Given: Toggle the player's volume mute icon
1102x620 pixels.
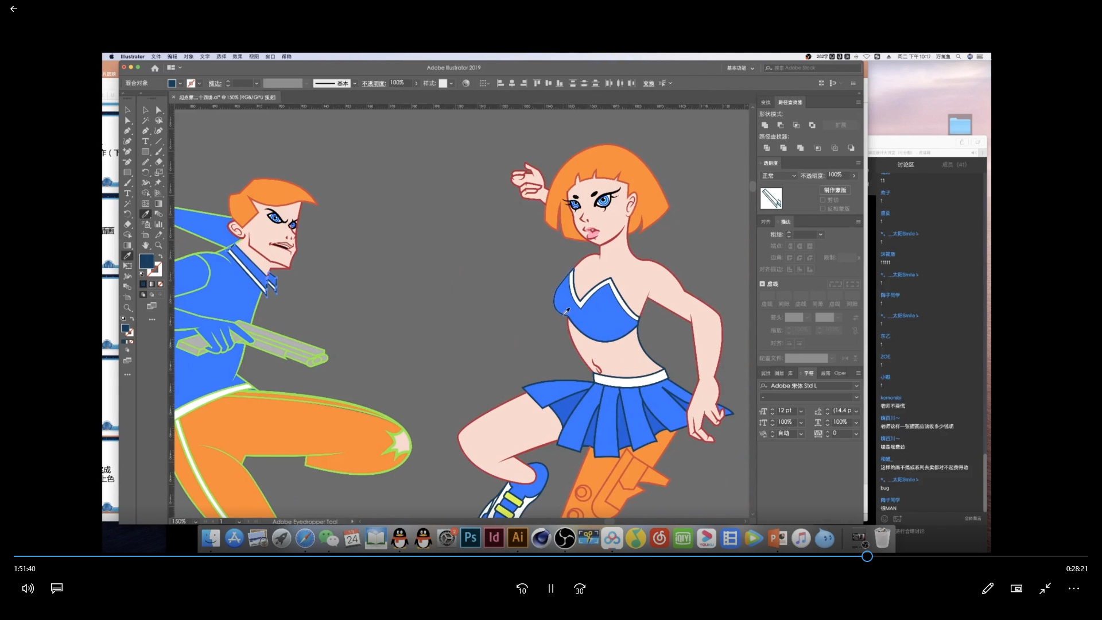Looking at the screenshot, I should (28, 588).
